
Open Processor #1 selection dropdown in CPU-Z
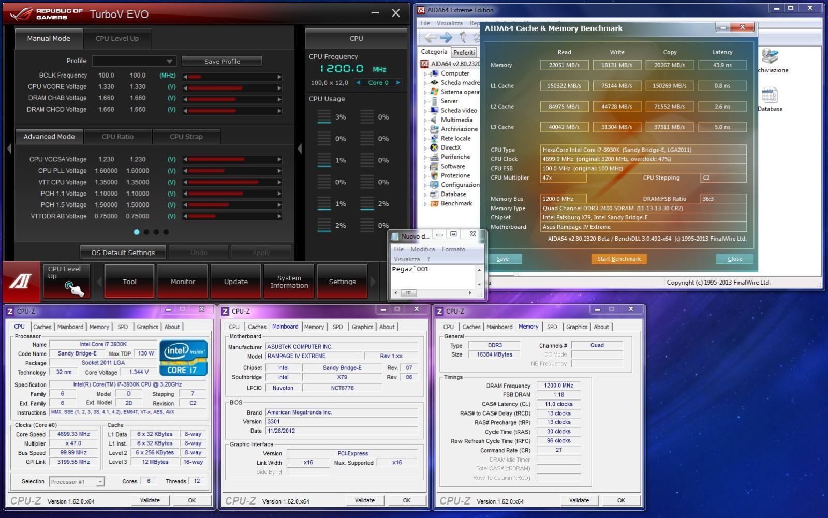tap(77, 482)
